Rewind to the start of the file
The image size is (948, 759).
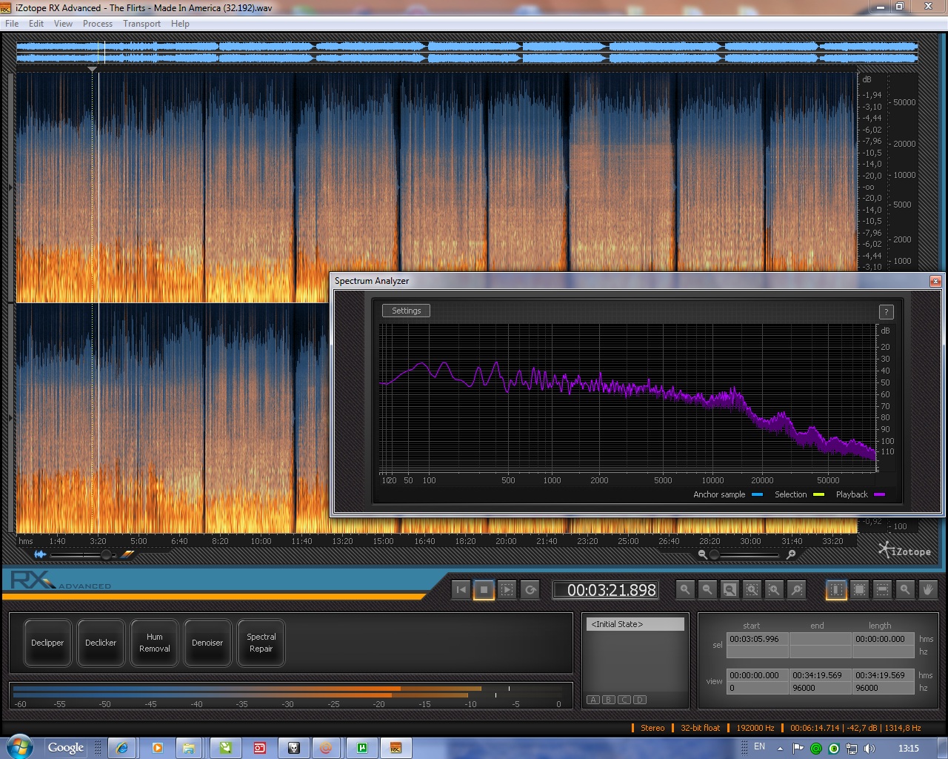click(x=462, y=590)
